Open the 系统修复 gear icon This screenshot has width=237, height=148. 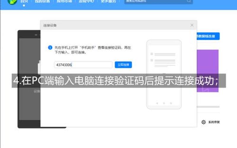coord(204,122)
